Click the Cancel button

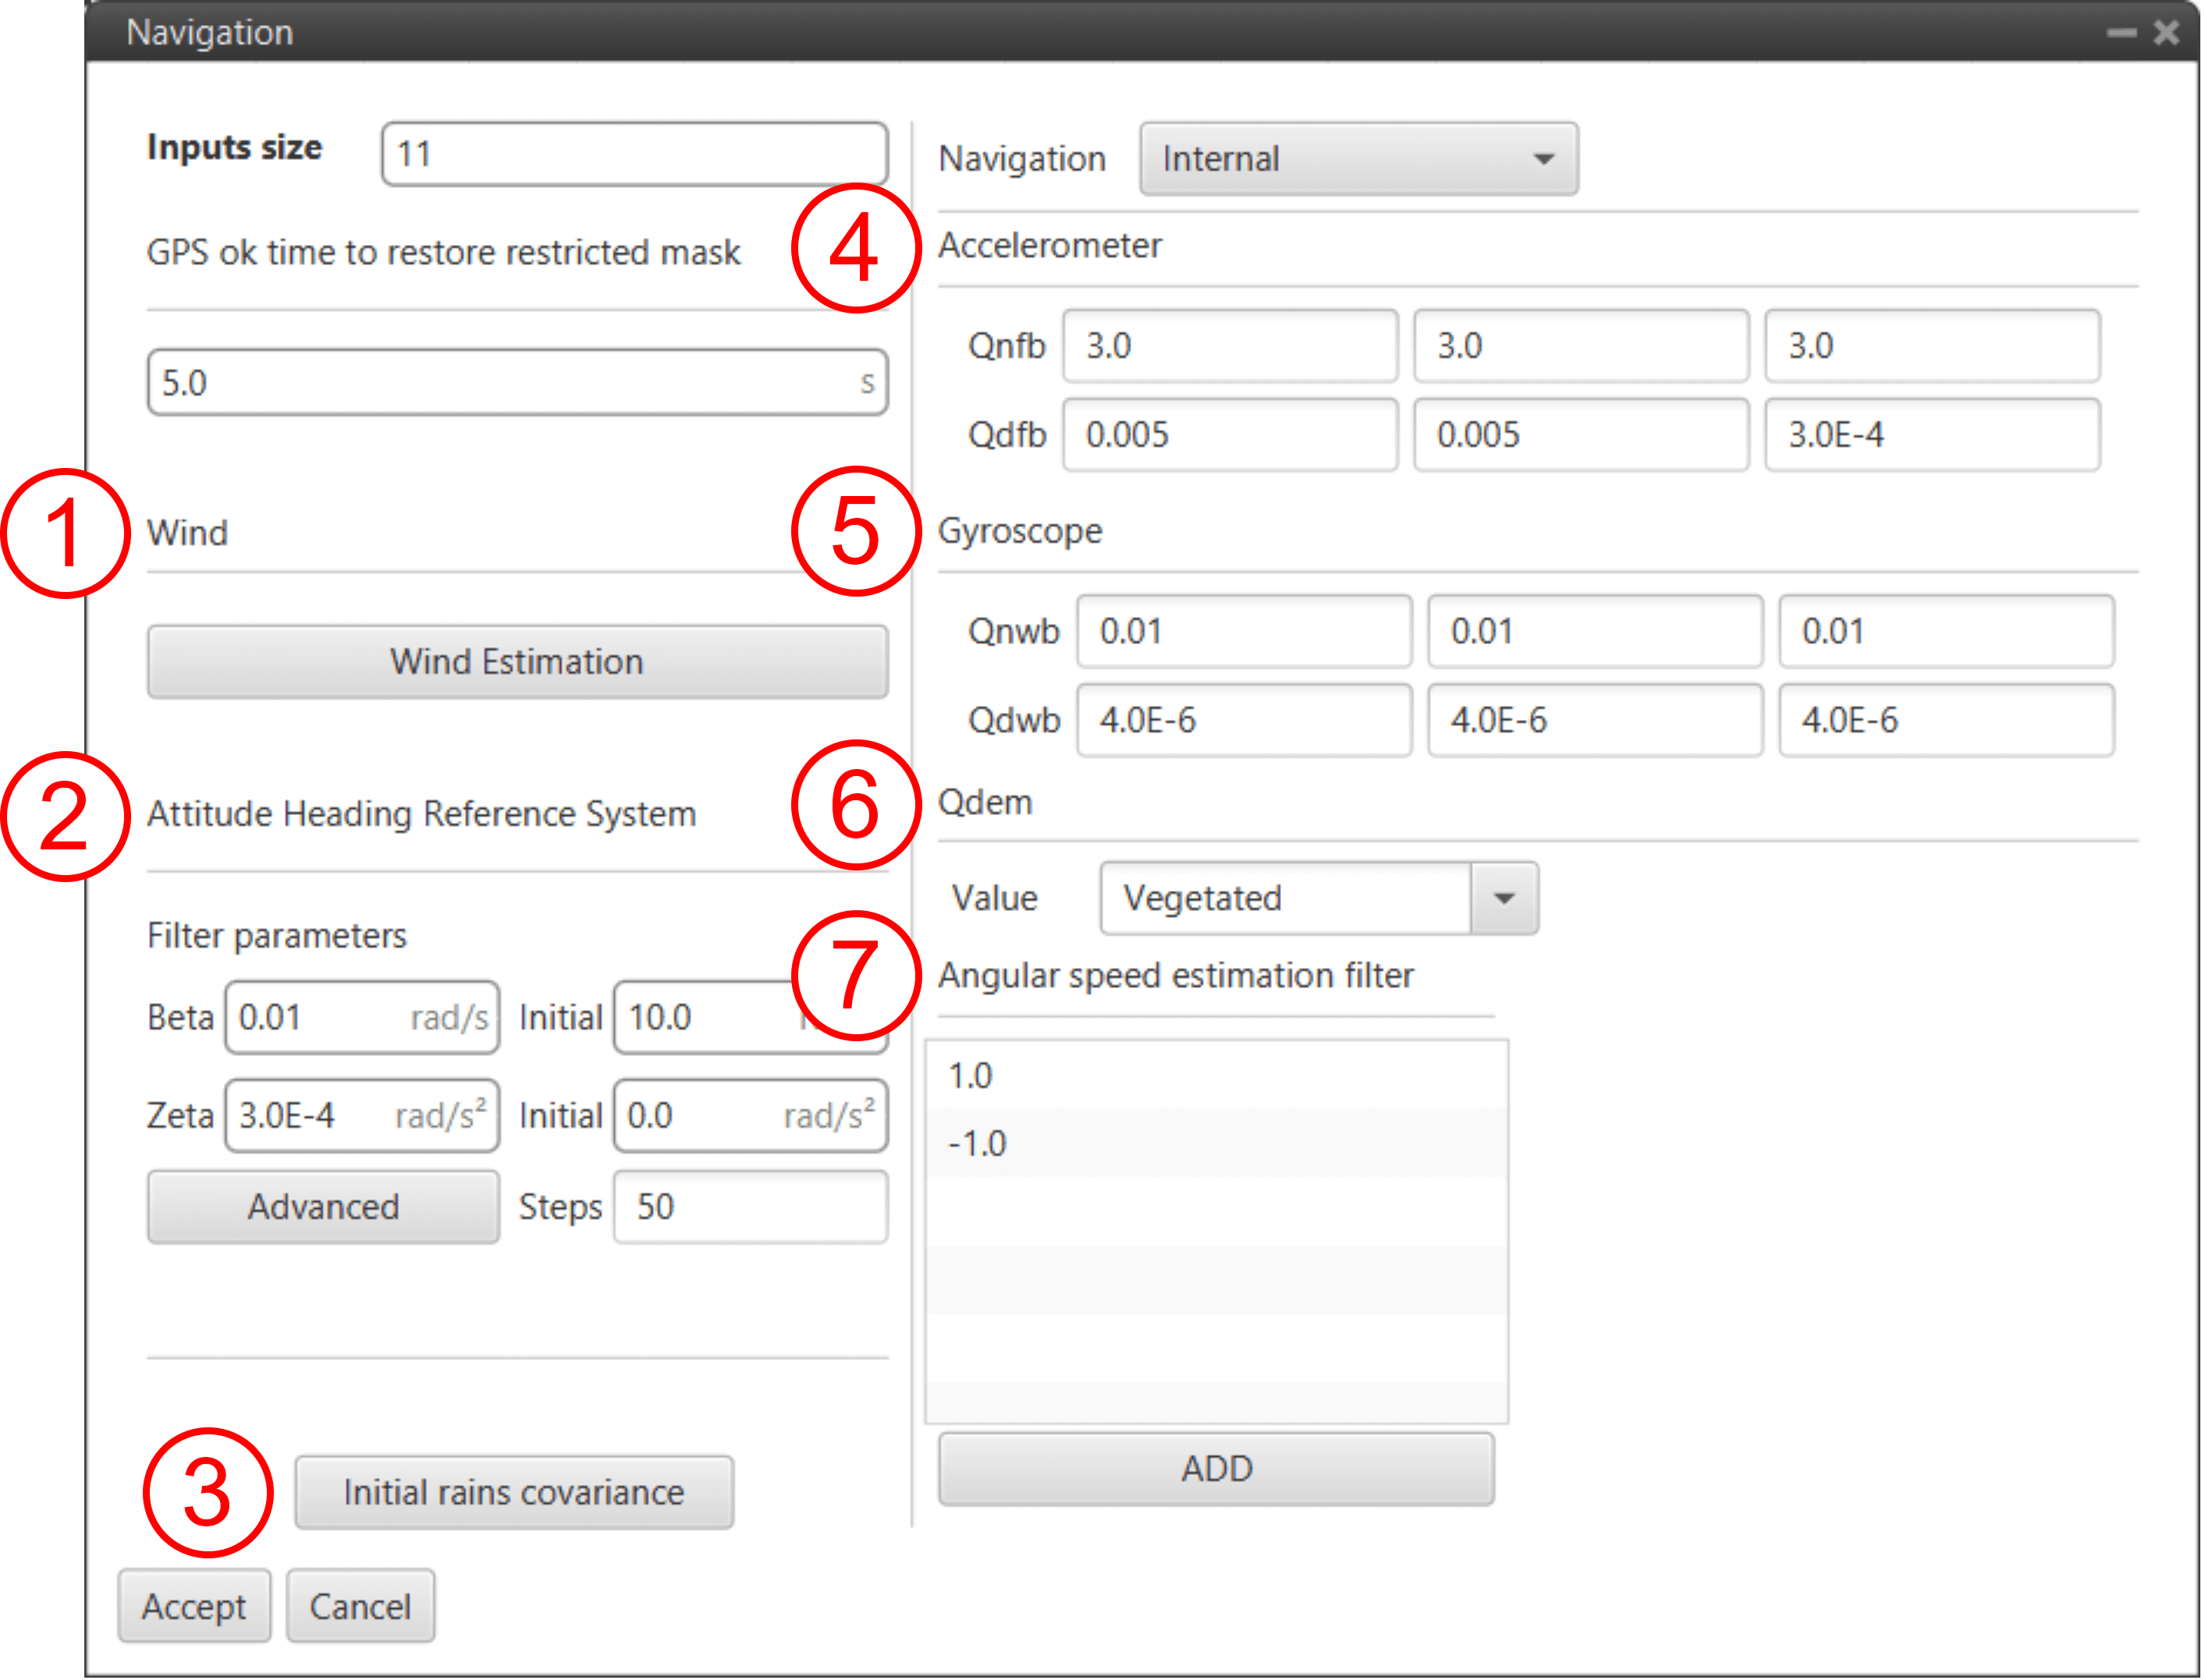click(x=360, y=1607)
